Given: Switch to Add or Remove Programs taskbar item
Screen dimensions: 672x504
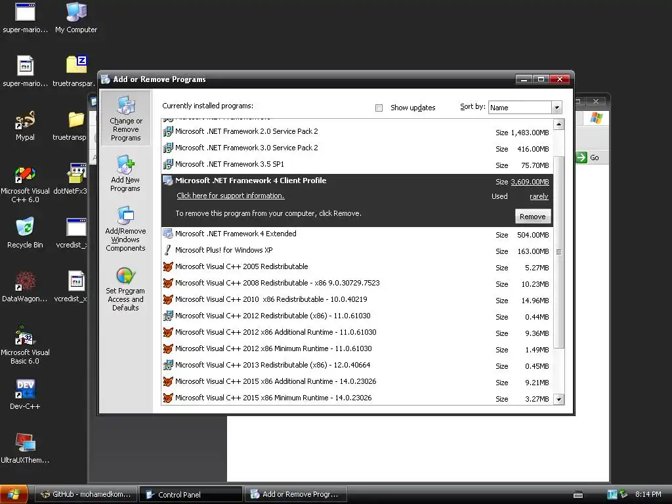Looking at the screenshot, I should [x=296, y=495].
